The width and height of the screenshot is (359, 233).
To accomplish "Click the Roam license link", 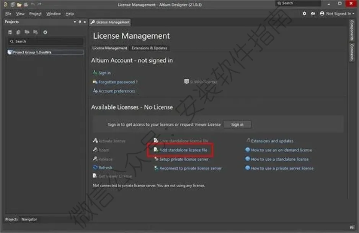I will click(x=104, y=150).
